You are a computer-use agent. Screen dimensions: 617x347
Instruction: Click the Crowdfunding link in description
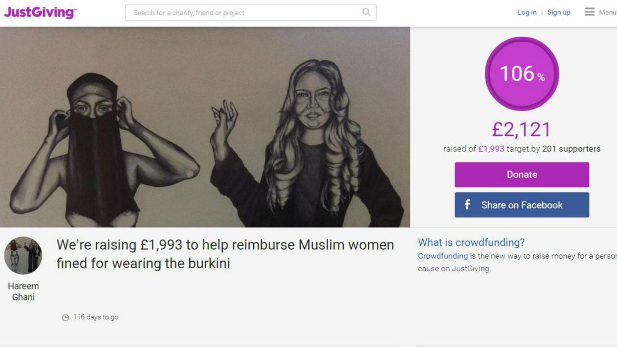point(443,256)
